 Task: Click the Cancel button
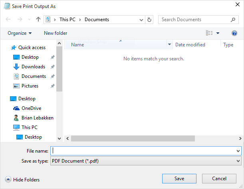pyautogui.click(x=219, y=178)
